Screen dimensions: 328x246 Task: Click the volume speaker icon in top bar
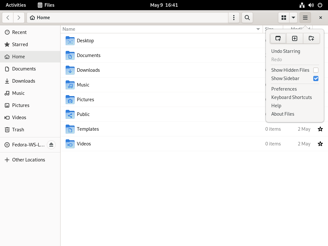point(311,5)
